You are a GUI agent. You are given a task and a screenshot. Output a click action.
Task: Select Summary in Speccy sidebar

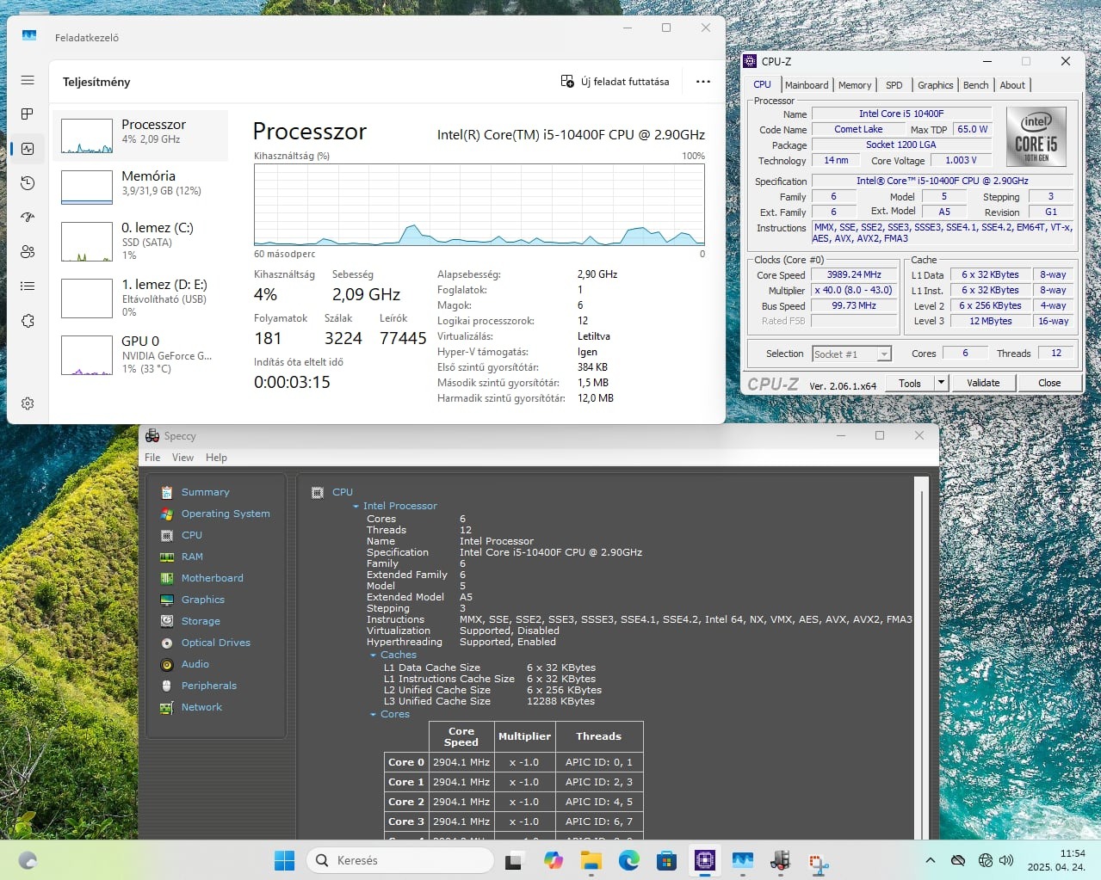point(205,492)
